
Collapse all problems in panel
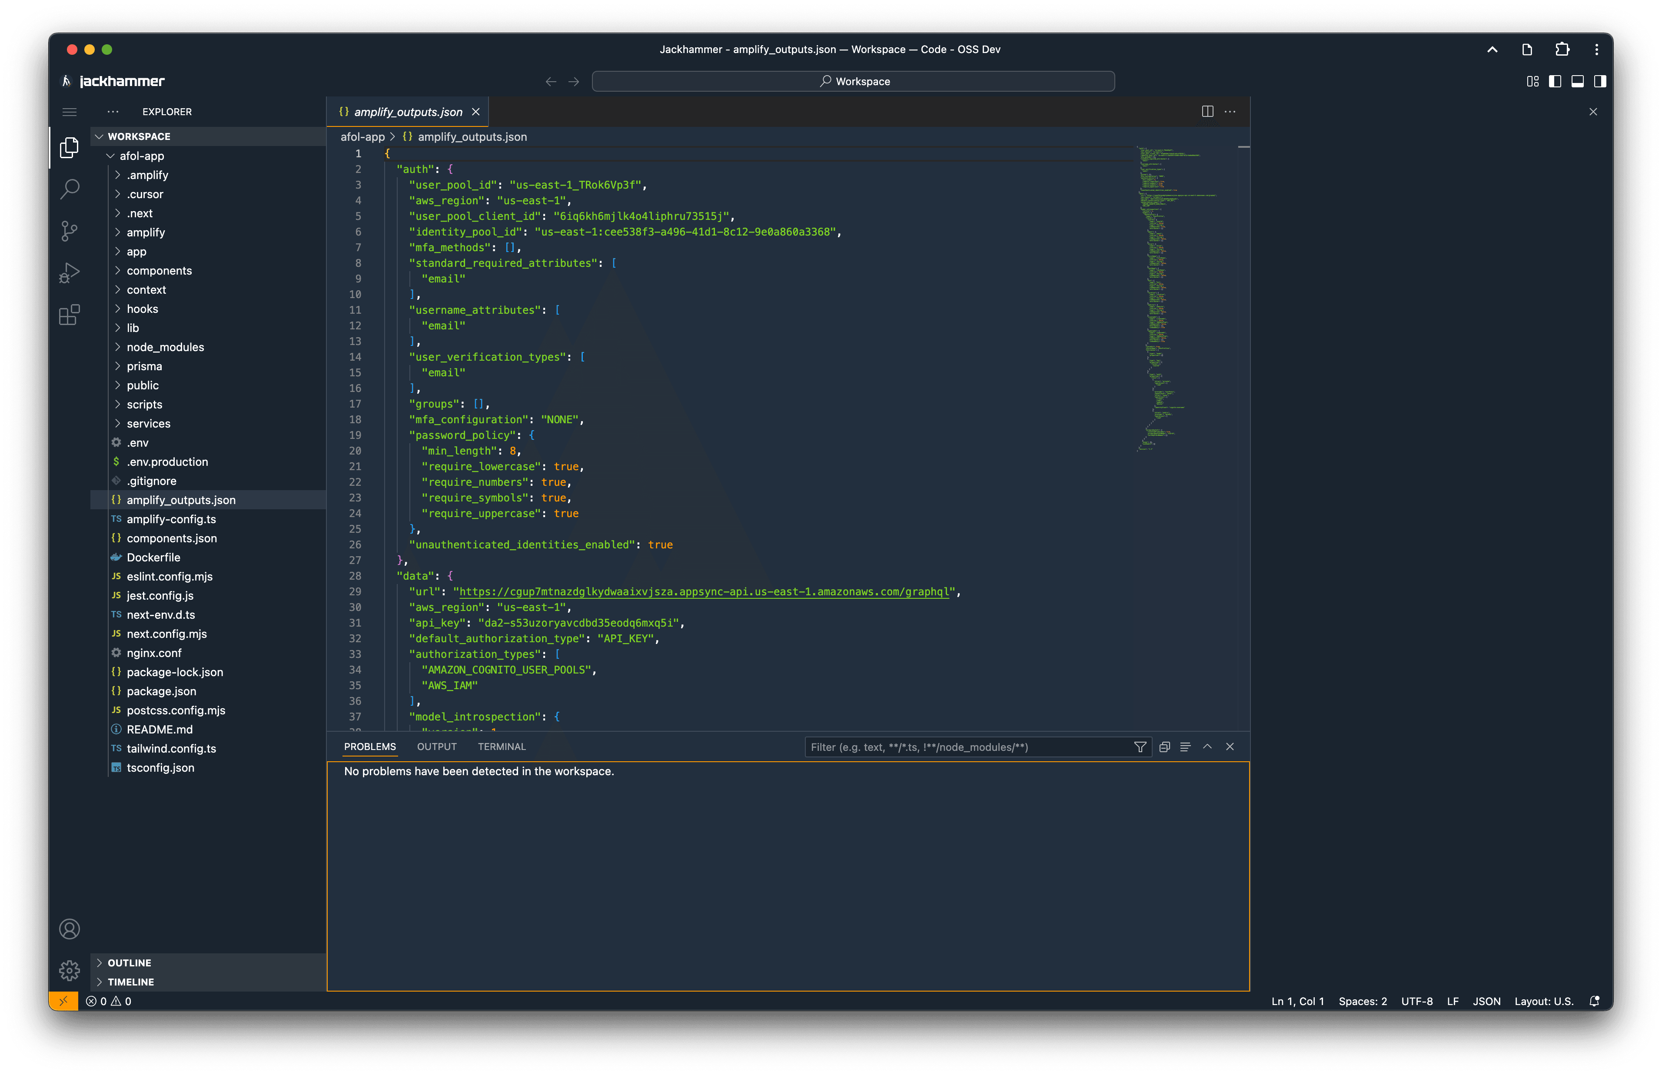click(x=1164, y=747)
